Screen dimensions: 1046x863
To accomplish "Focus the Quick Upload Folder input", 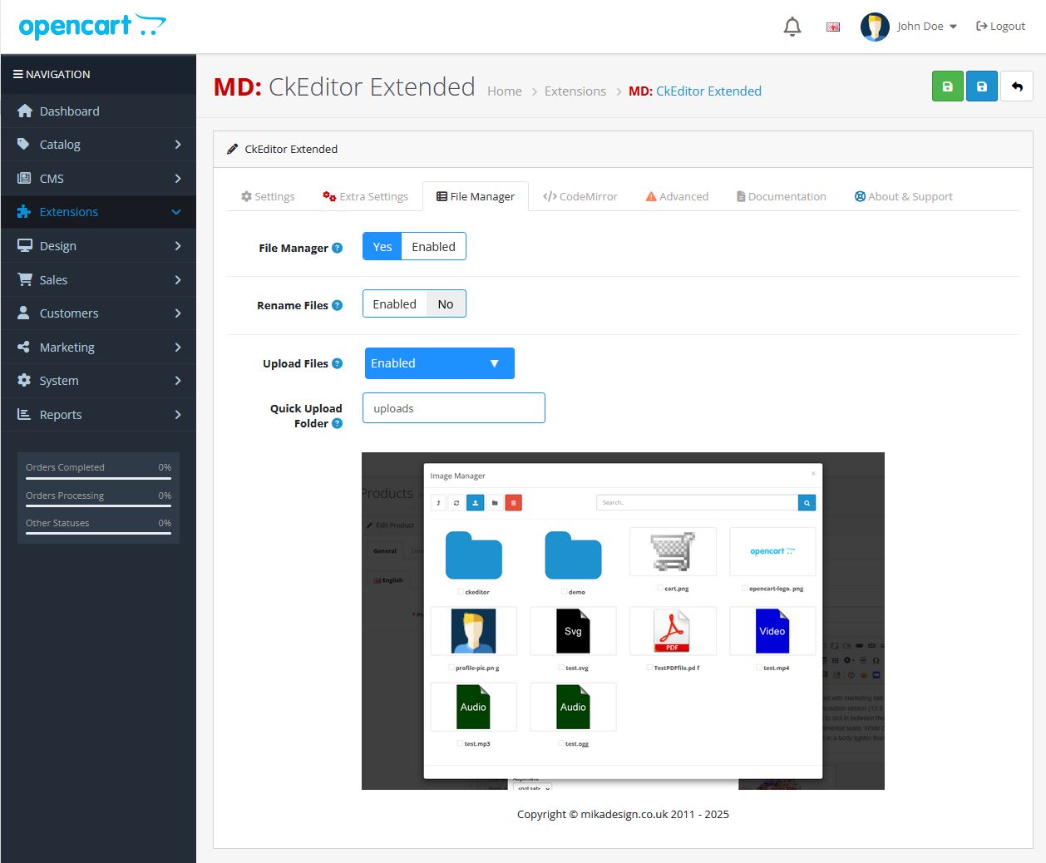I will (454, 408).
